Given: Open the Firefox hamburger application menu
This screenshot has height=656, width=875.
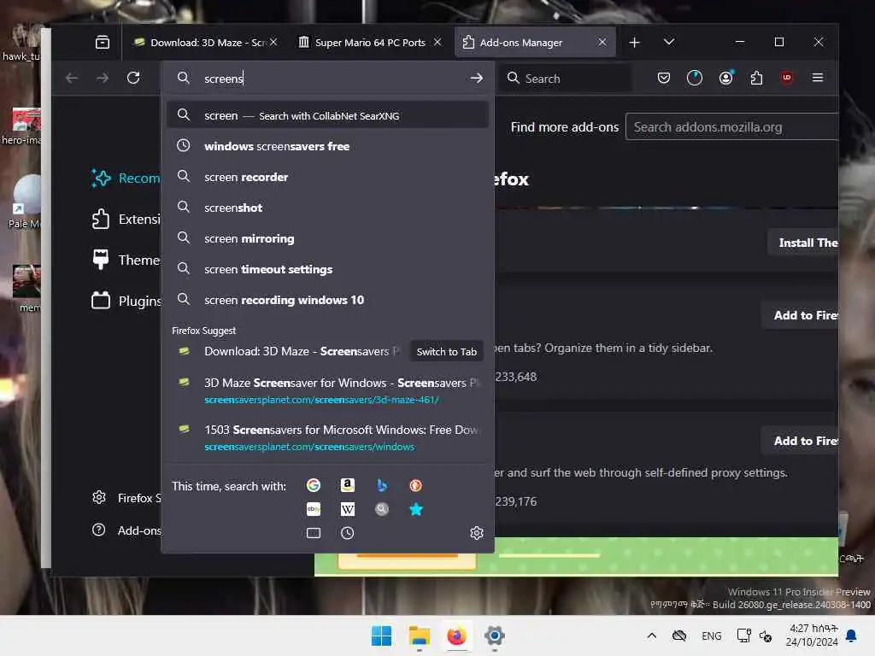Looking at the screenshot, I should coord(818,78).
